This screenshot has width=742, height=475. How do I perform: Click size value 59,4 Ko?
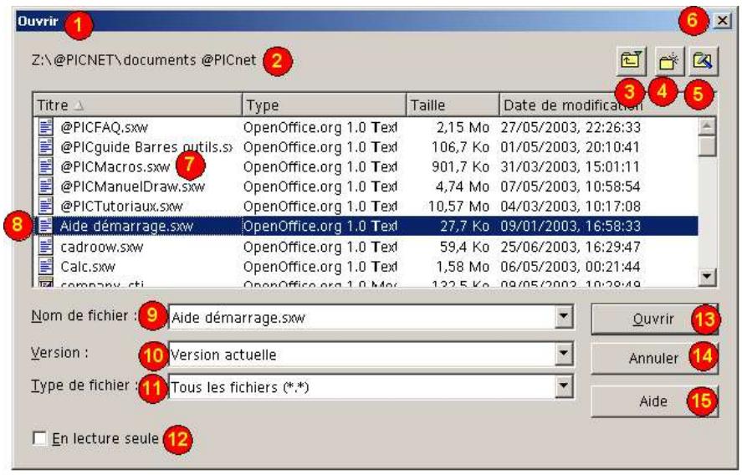[464, 247]
